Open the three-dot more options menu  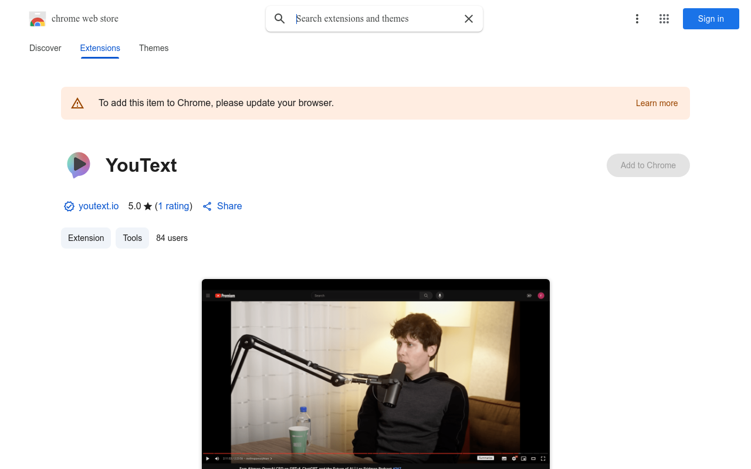[x=637, y=19]
